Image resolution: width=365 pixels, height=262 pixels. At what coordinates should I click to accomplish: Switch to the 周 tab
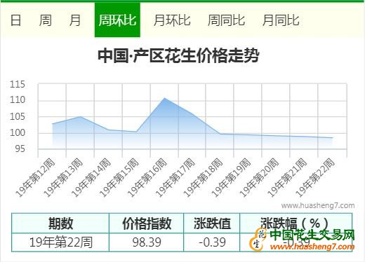46,20
